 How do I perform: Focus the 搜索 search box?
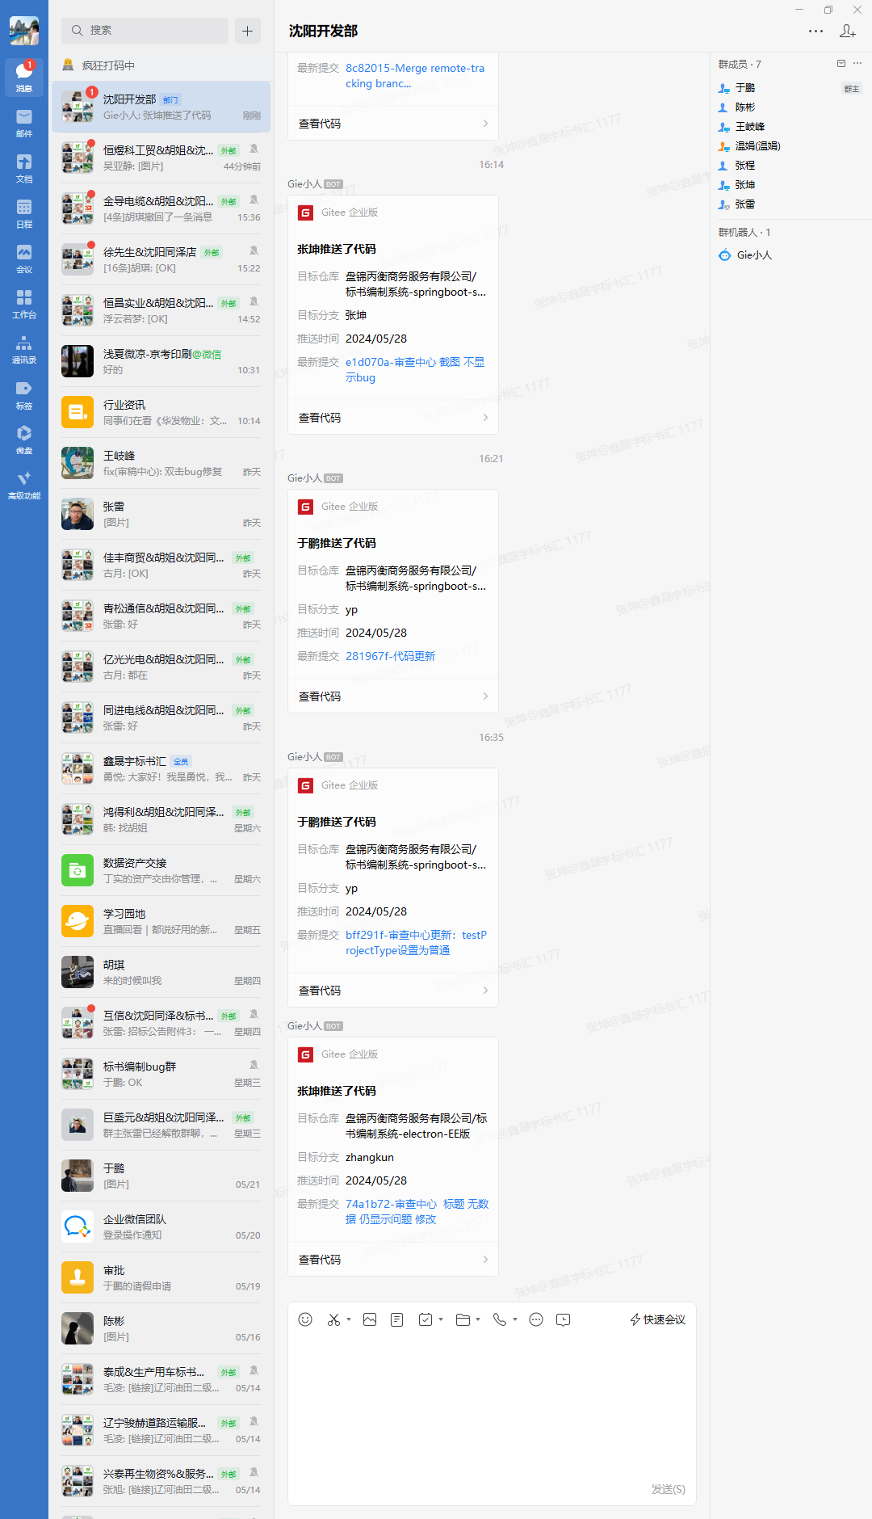point(145,31)
